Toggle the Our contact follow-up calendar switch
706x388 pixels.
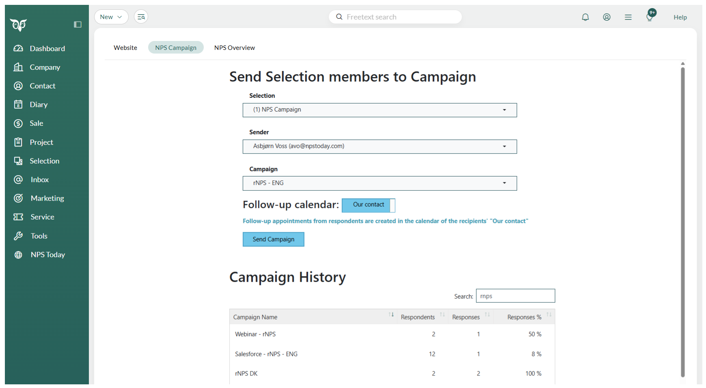(368, 205)
